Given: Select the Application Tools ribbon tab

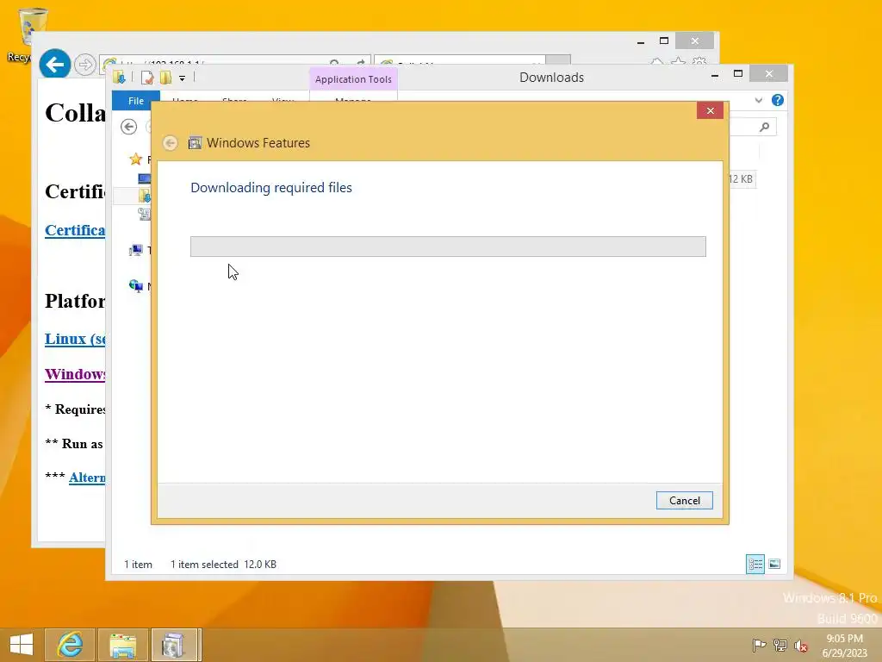Looking at the screenshot, I should (x=353, y=79).
